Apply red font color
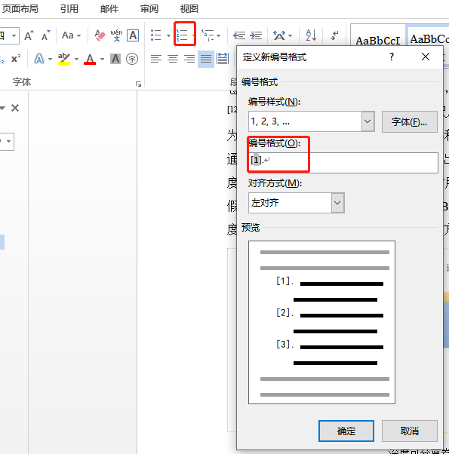The width and height of the screenshot is (449, 454). pyautogui.click(x=90, y=59)
